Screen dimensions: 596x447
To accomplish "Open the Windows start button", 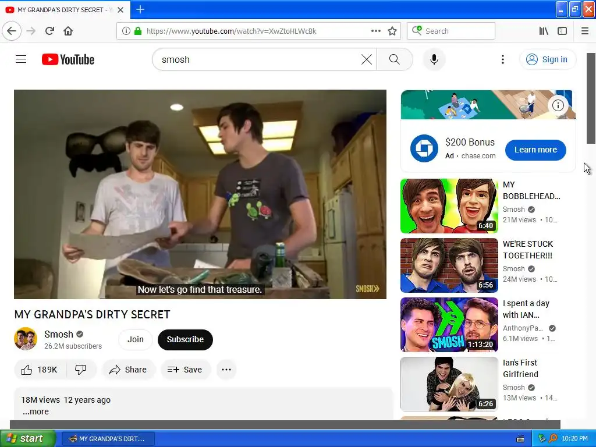I will (28, 438).
